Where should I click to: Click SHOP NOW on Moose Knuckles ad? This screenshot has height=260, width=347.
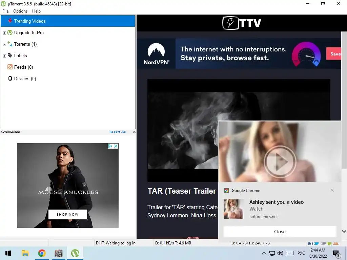coord(68,214)
